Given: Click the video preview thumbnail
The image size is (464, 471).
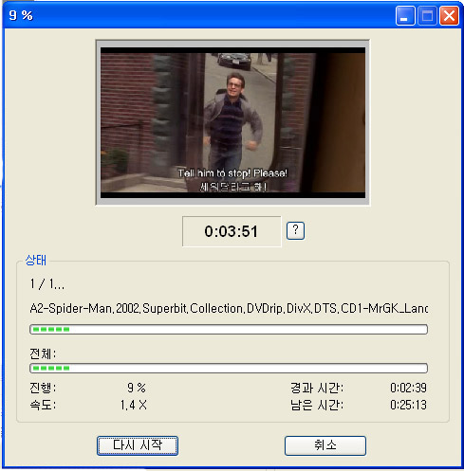Looking at the screenshot, I should pos(232,122).
